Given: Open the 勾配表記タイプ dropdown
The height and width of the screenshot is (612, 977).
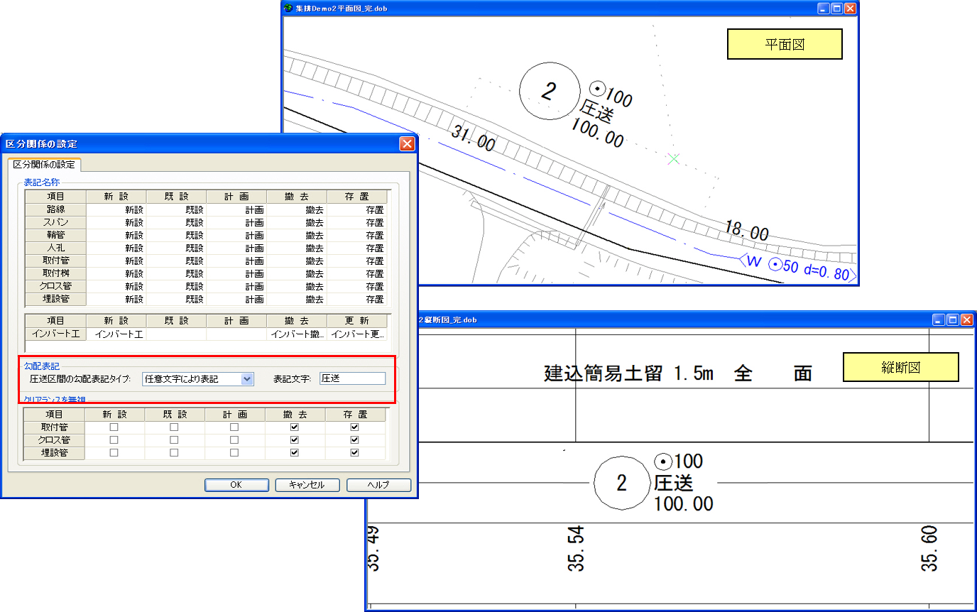Looking at the screenshot, I should pyautogui.click(x=247, y=379).
